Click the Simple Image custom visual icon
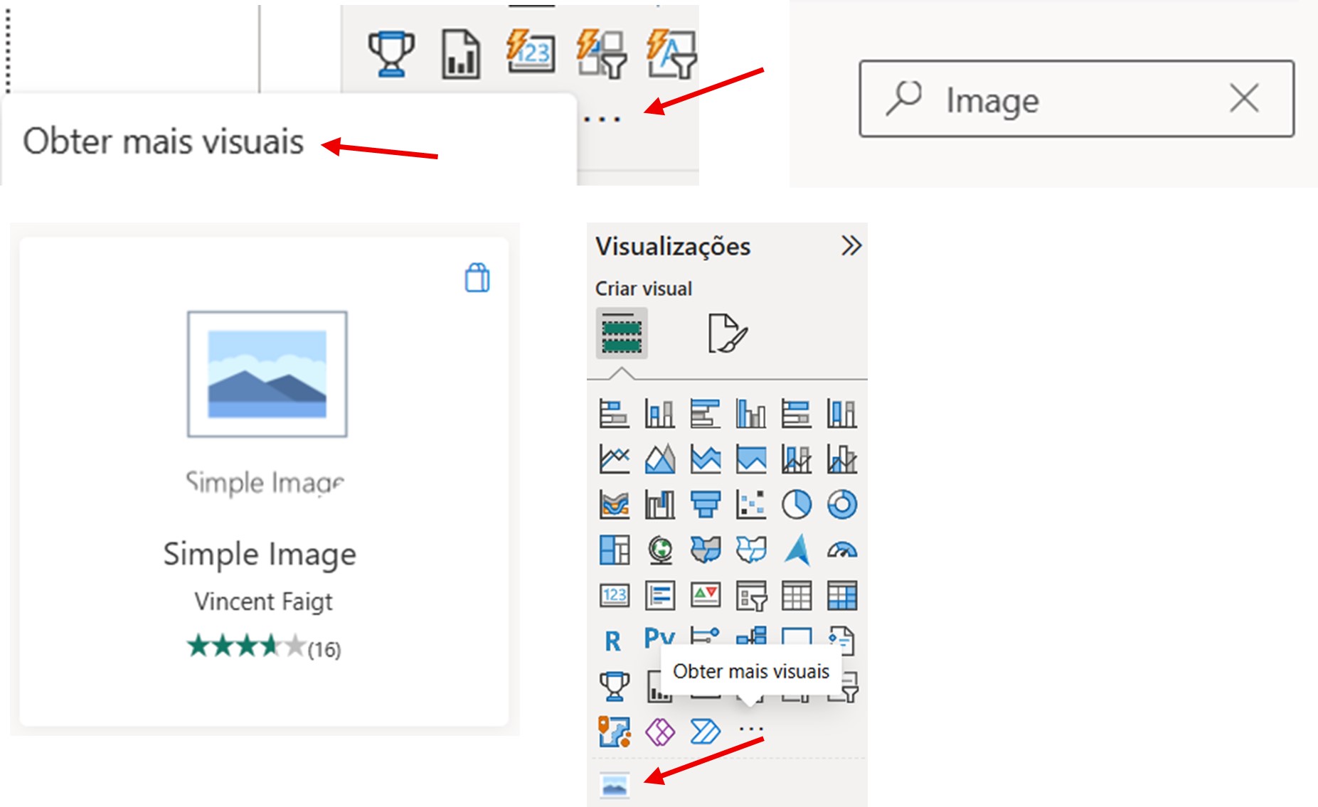1318x807 pixels. point(615,785)
